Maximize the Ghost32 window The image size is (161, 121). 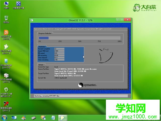click(122, 20)
